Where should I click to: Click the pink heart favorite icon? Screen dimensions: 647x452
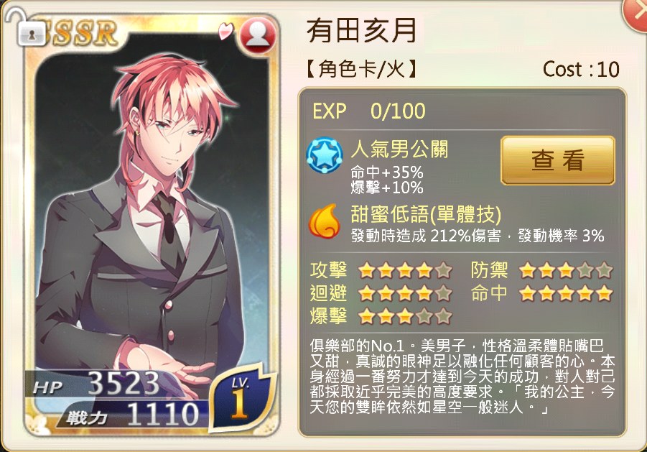225,31
